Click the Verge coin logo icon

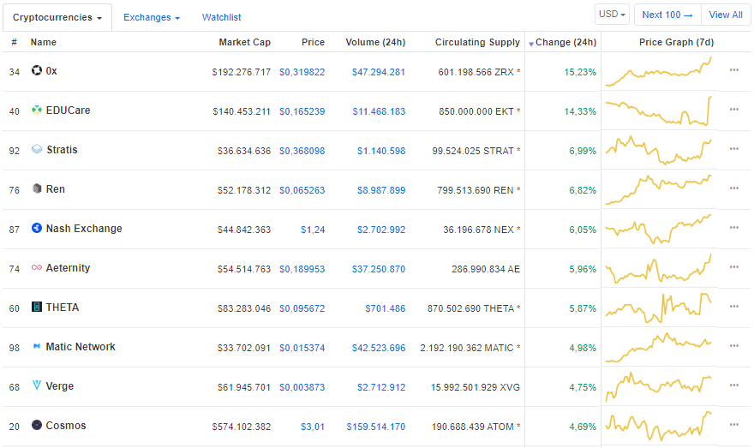[37, 386]
